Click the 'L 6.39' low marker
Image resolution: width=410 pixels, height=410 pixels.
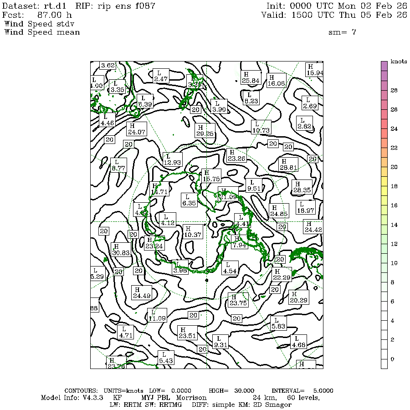[x=145, y=101]
